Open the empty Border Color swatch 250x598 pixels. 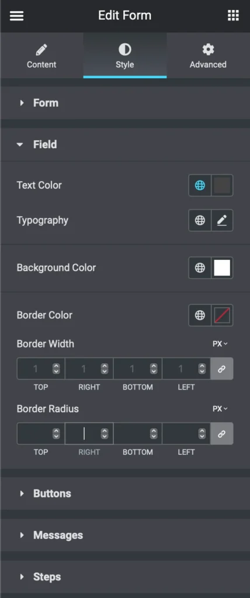click(x=222, y=315)
